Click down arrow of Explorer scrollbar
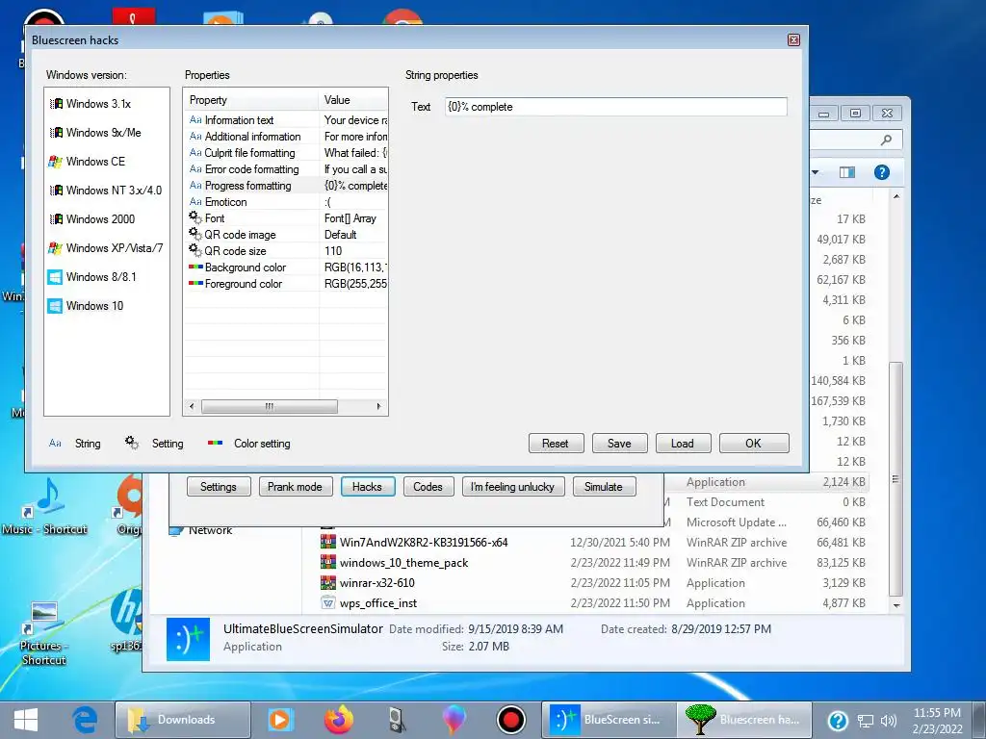Viewport: 986px width, 739px height. coord(896,606)
